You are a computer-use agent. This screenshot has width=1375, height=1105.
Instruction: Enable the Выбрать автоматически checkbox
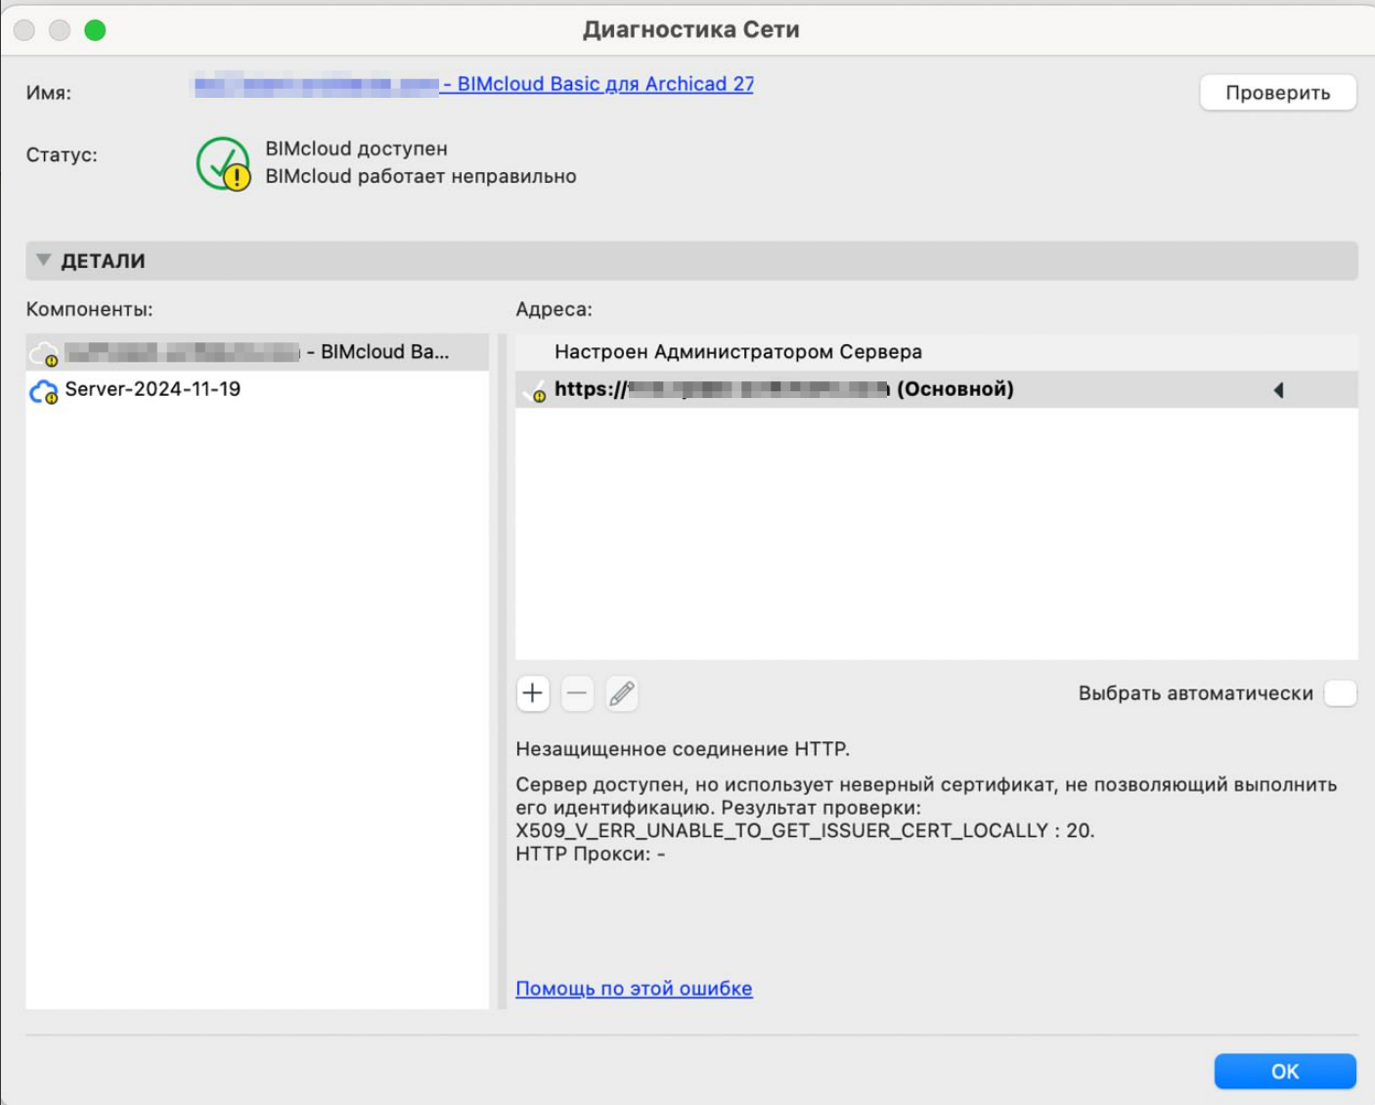tap(1340, 693)
